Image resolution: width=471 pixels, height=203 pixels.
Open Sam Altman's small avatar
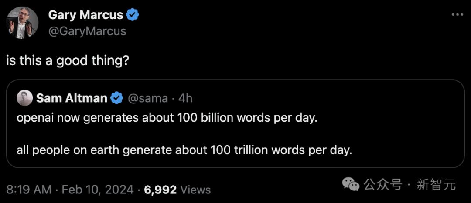[24, 98]
